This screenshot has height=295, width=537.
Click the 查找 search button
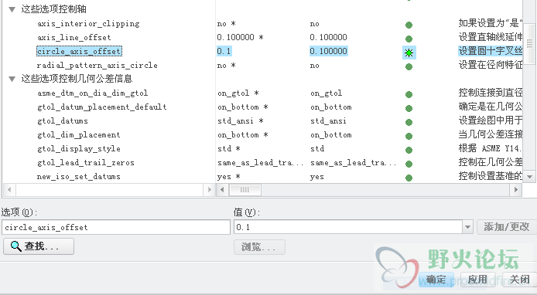(x=39, y=246)
